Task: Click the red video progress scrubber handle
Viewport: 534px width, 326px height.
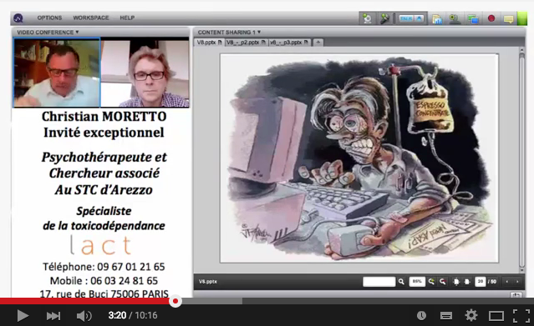Action: [x=175, y=301]
